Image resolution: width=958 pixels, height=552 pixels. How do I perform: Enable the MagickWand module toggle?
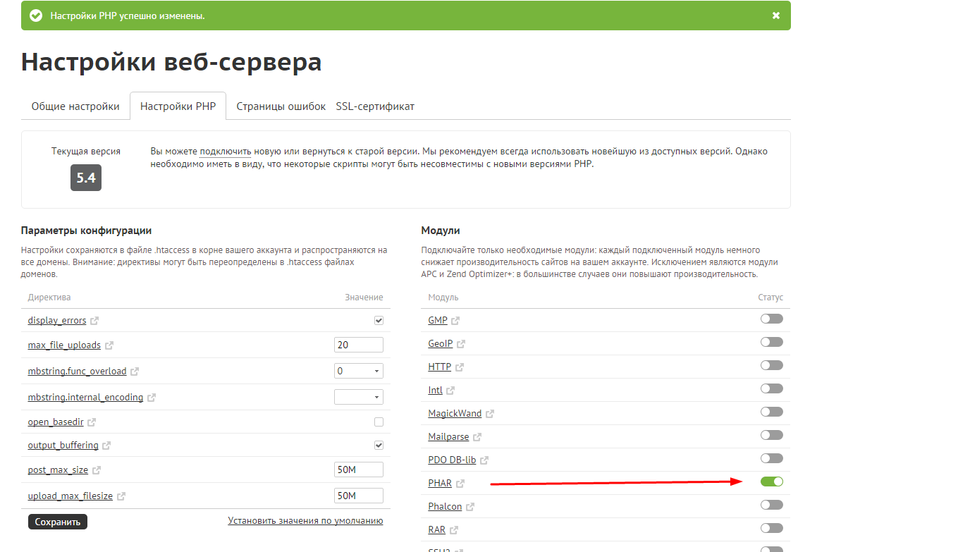[772, 412]
